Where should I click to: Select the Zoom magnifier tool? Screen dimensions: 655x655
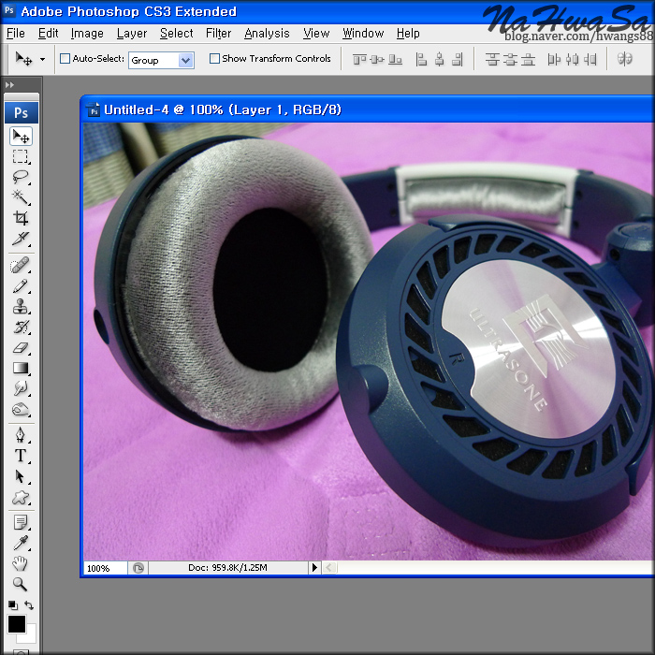click(x=20, y=585)
